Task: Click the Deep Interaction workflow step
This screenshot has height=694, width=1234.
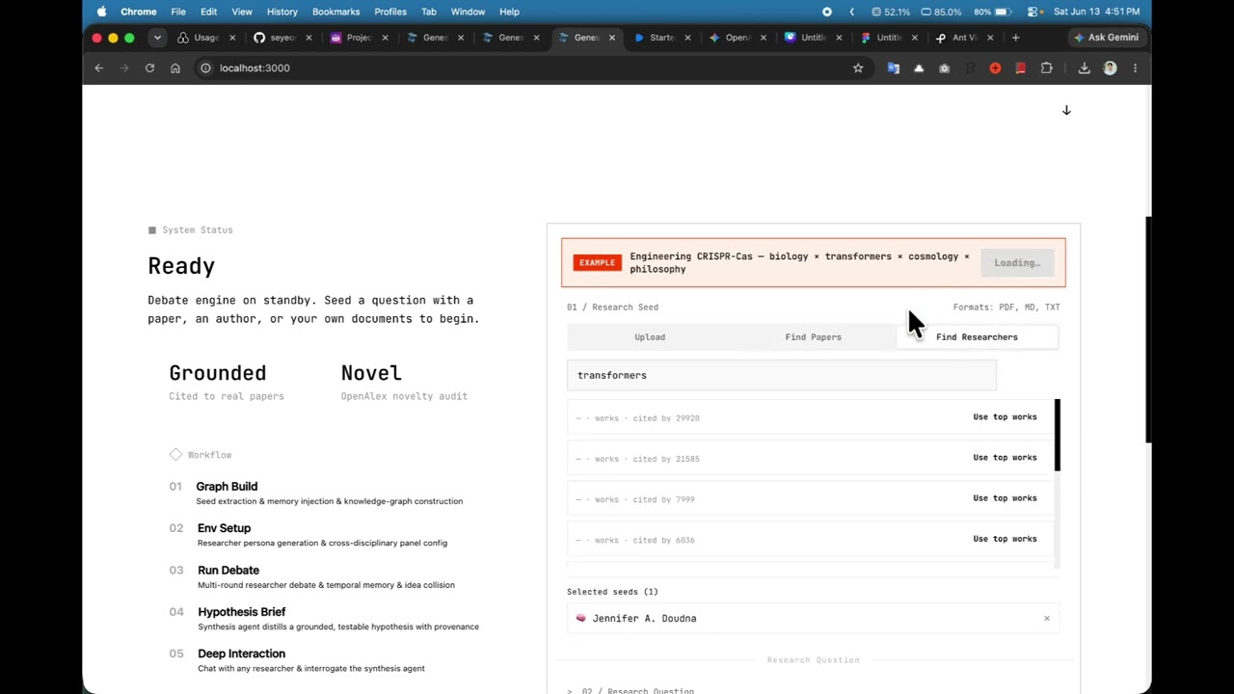Action: pyautogui.click(x=297, y=660)
